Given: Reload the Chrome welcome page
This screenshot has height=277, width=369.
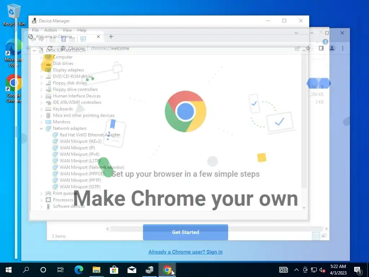Looking at the screenshot, I should coord(50,48).
